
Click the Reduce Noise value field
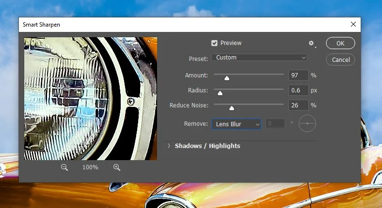click(x=298, y=105)
